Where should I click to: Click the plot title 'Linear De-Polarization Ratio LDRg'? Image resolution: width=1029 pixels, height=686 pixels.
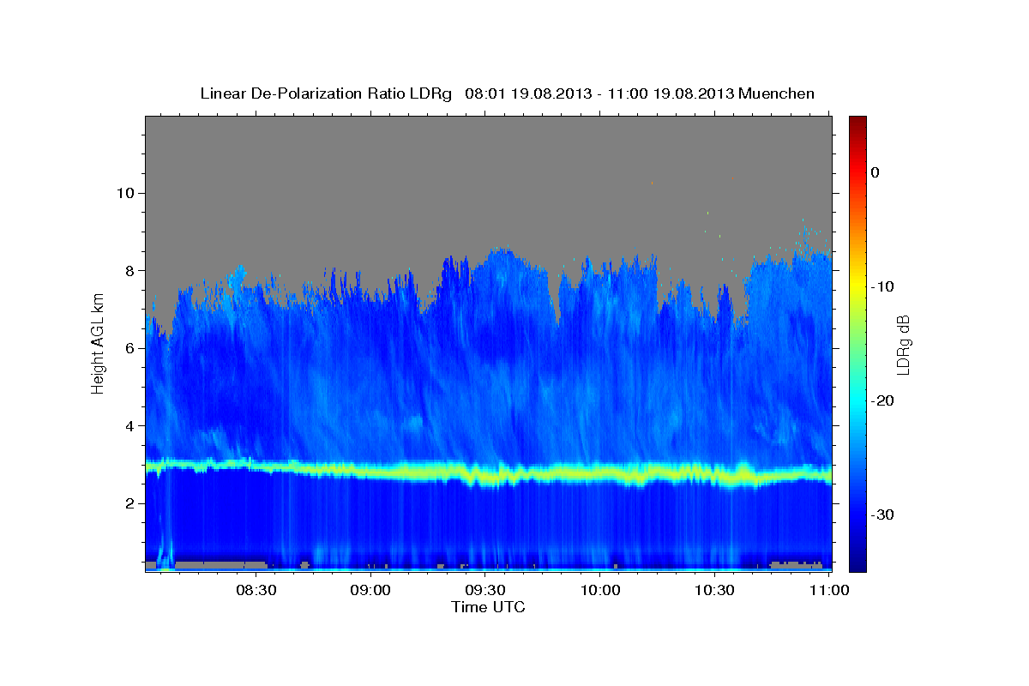[x=325, y=93]
